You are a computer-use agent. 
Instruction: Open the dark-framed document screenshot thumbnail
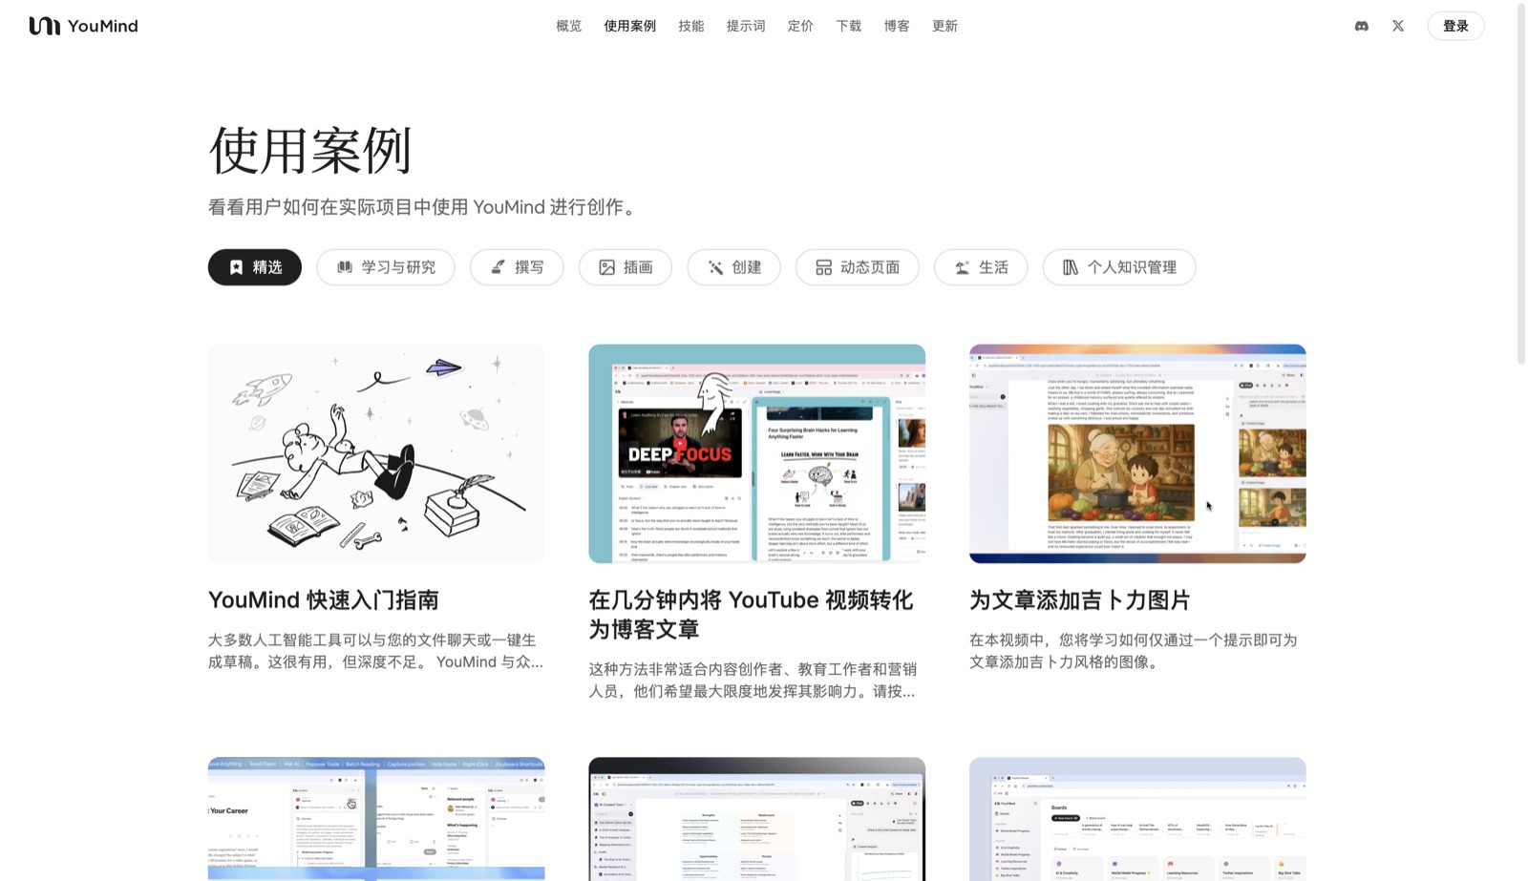coord(756,819)
